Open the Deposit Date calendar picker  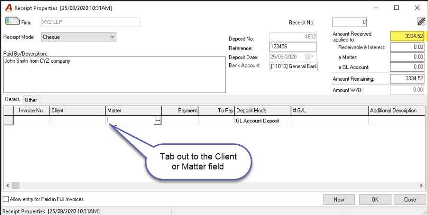click(x=307, y=57)
